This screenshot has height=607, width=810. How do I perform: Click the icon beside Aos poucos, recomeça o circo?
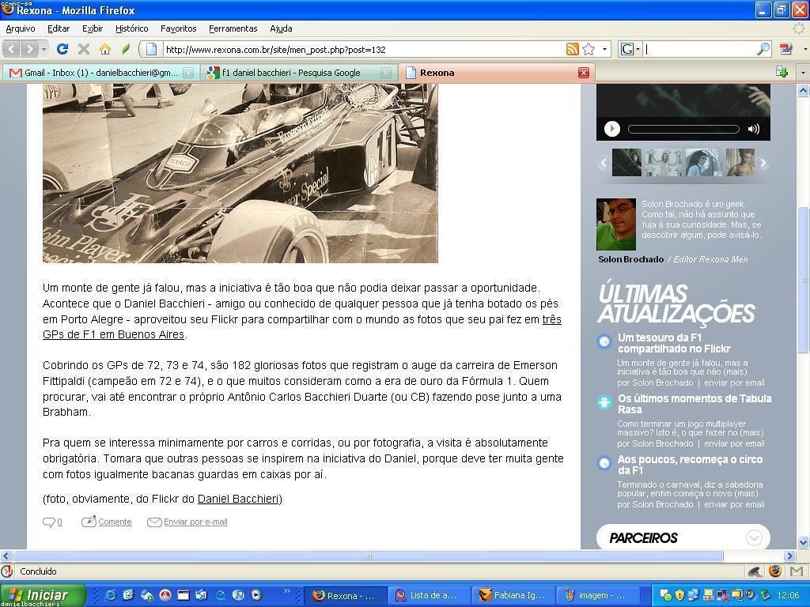pyautogui.click(x=604, y=463)
